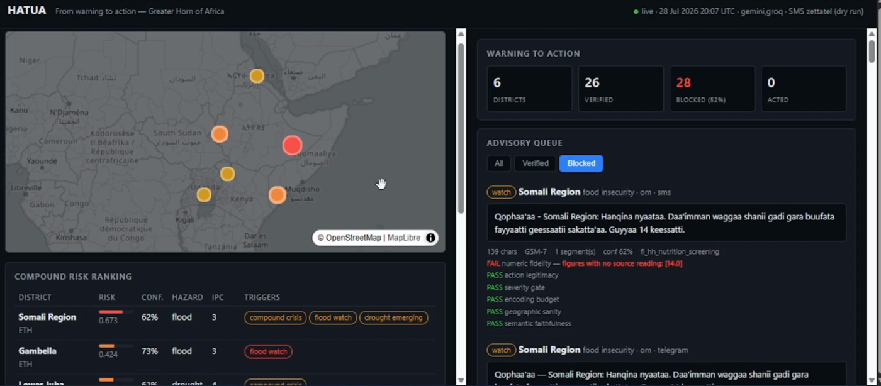Viewport: 881px width, 386px height.
Task: Click the compound crisis trigger tag
Action: (276, 317)
